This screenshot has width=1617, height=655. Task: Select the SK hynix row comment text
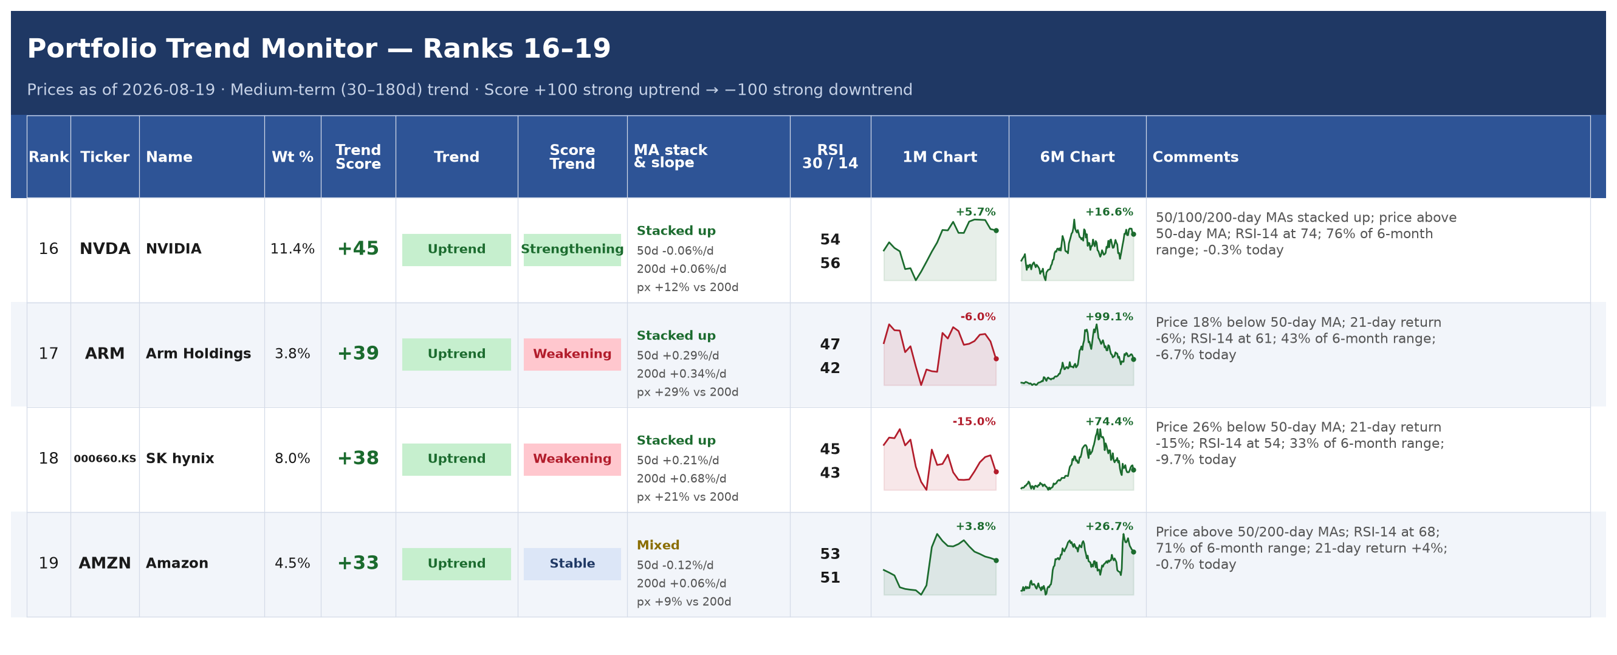(1299, 444)
